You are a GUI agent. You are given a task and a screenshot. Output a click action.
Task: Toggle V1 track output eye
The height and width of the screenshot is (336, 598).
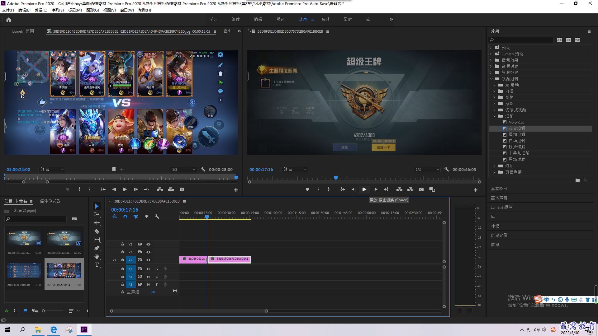pyautogui.click(x=149, y=260)
